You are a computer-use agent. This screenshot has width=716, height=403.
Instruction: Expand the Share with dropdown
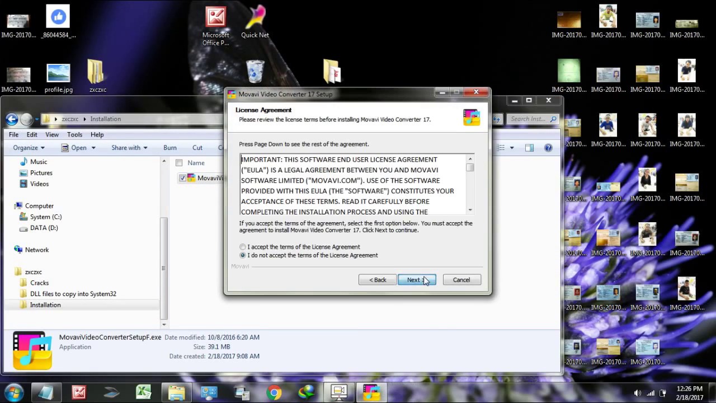click(x=129, y=148)
